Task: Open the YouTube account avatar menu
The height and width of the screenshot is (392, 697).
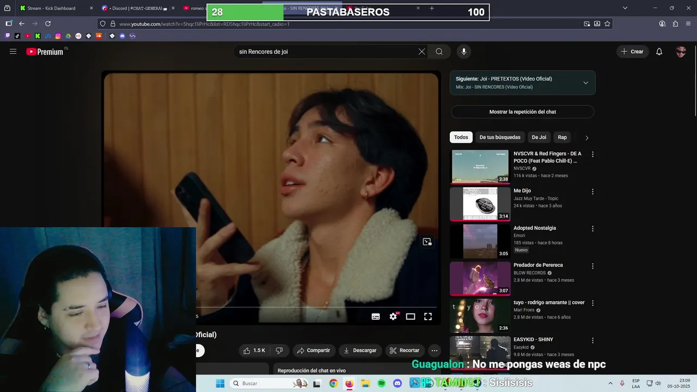Action: pyautogui.click(x=681, y=52)
